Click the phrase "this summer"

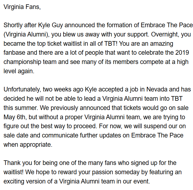pyautogui.click(x=18, y=108)
